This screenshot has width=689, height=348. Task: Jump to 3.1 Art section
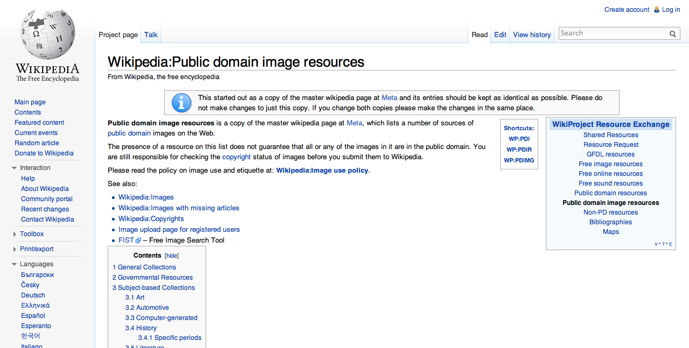pos(135,297)
